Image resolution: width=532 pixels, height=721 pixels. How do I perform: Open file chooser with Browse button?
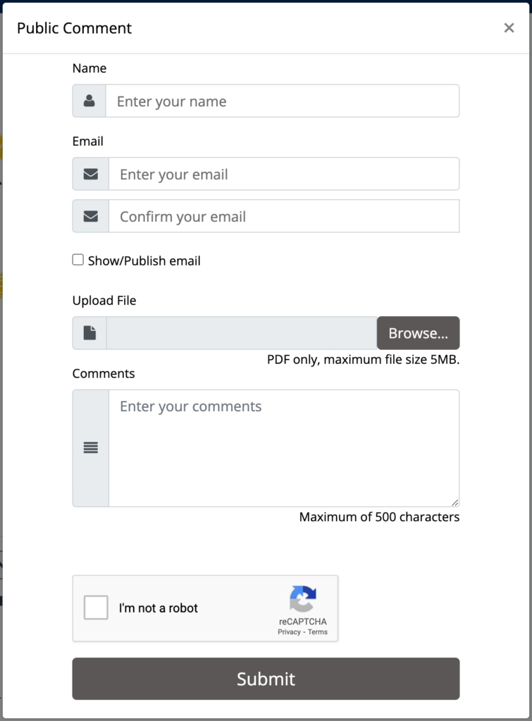click(419, 333)
